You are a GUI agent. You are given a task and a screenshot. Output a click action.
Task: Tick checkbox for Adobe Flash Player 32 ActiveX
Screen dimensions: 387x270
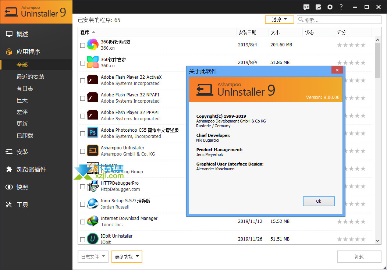83,81
